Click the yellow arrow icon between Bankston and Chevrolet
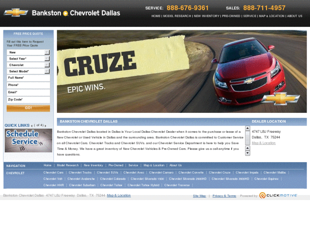Screen dimensions: 310x232 pyautogui.click(x=65, y=14)
